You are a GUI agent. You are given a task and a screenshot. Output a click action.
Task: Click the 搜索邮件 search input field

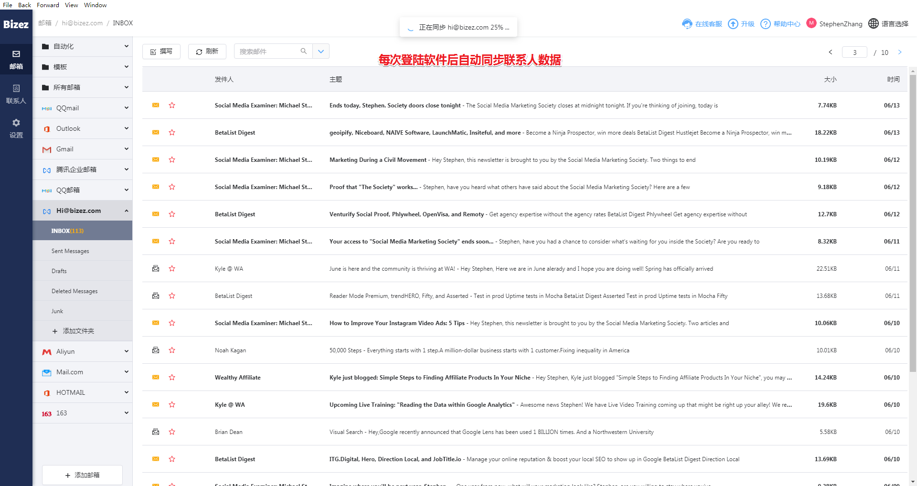(267, 51)
